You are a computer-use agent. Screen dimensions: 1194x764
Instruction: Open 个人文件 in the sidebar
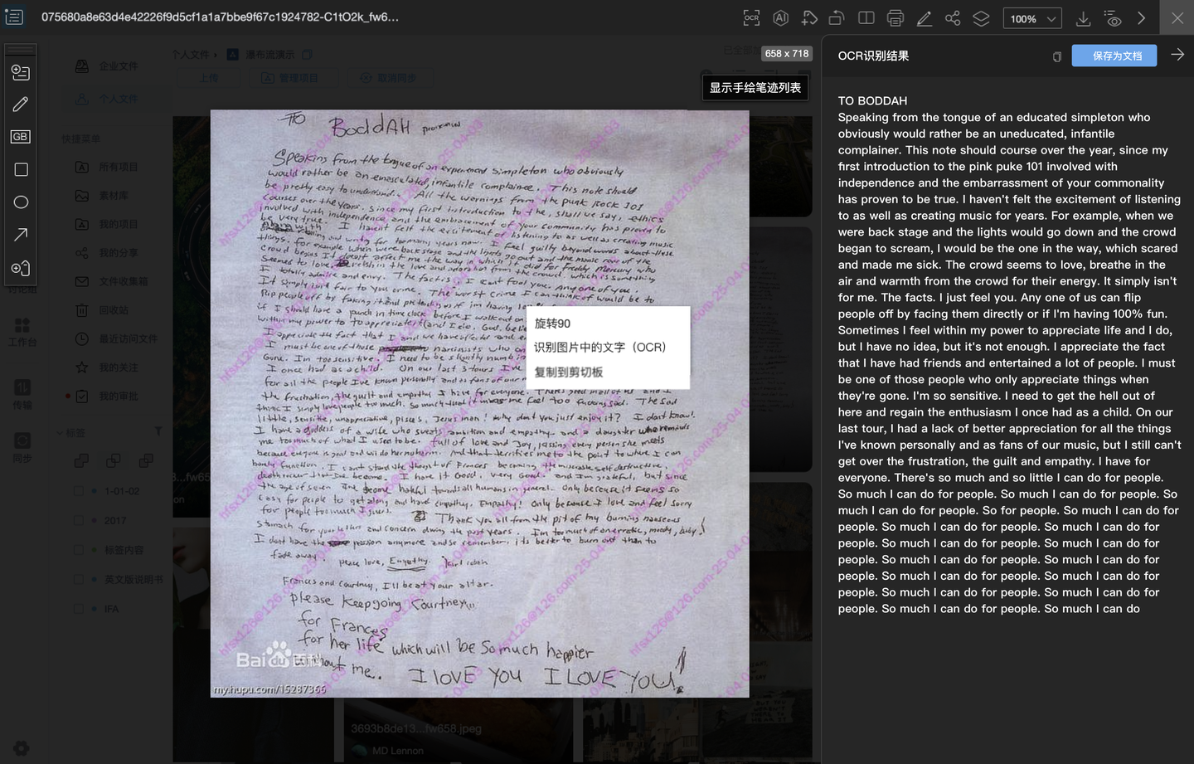[x=119, y=99]
